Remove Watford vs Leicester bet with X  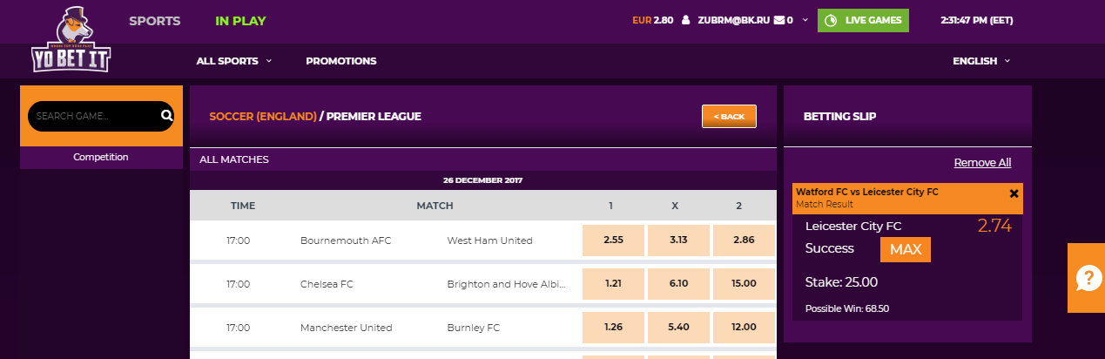(1014, 193)
